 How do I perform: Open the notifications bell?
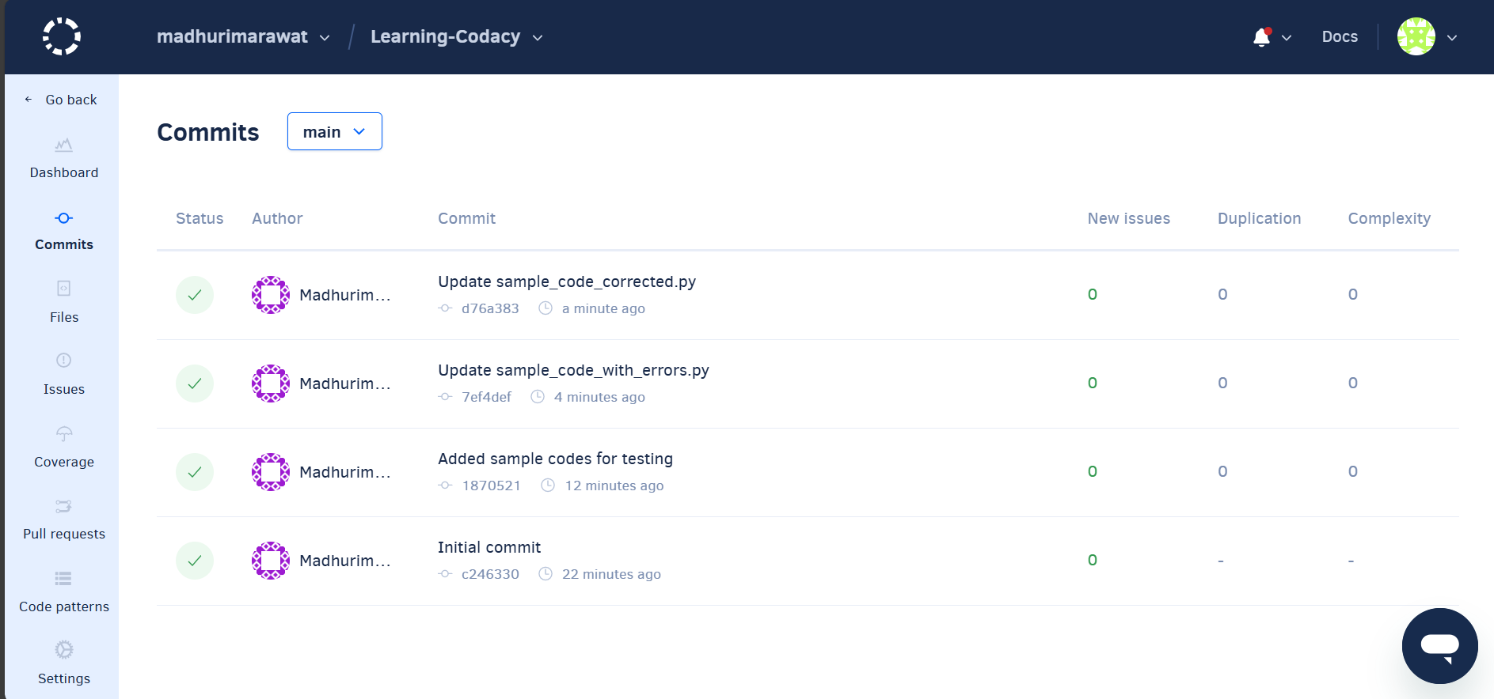click(1262, 37)
